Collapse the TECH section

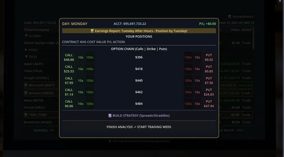point(26,57)
